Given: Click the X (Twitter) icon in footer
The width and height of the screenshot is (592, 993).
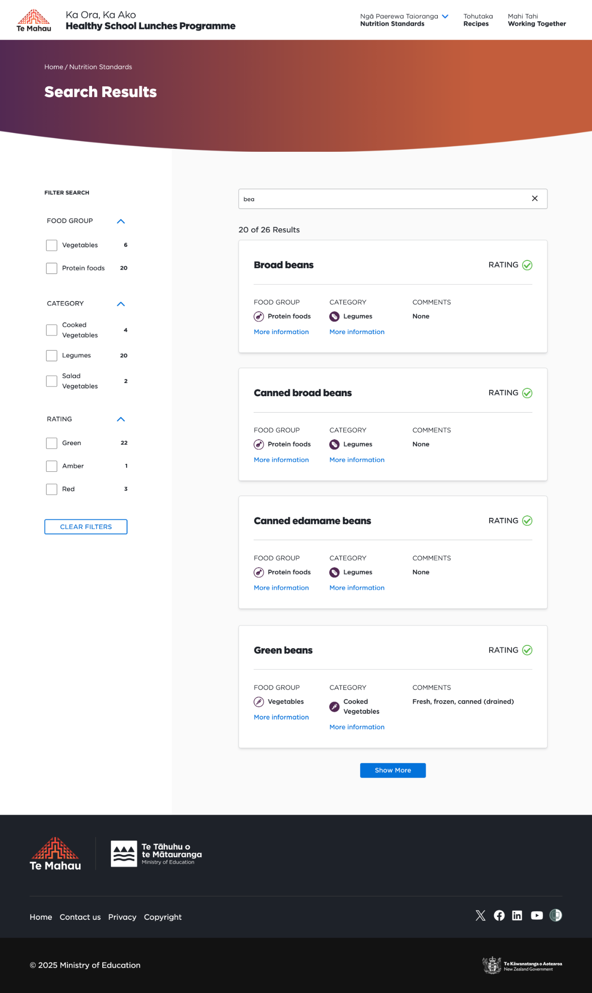Looking at the screenshot, I should click(480, 915).
